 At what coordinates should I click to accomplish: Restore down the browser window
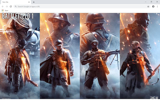point(151,2)
